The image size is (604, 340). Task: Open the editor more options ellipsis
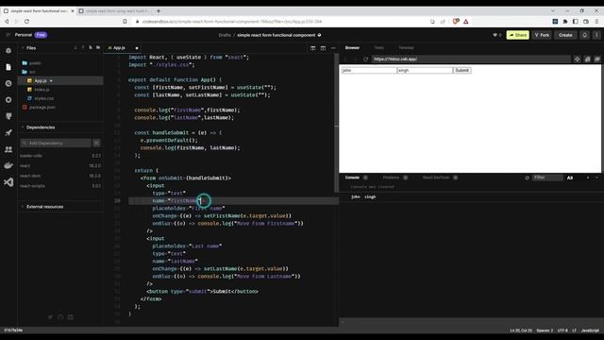pos(333,48)
